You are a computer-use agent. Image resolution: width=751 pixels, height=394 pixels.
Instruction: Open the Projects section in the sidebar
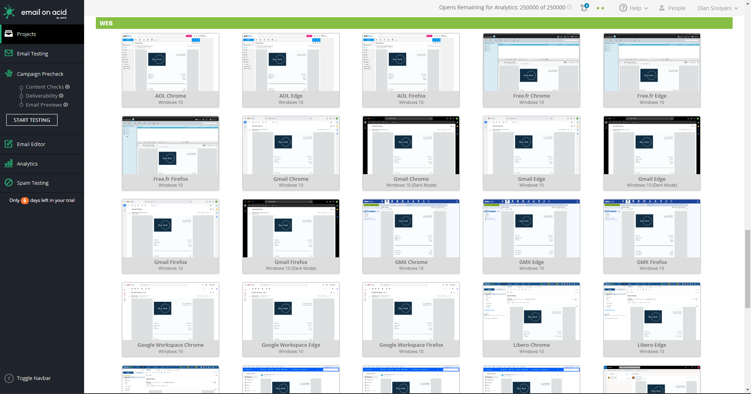pos(26,34)
